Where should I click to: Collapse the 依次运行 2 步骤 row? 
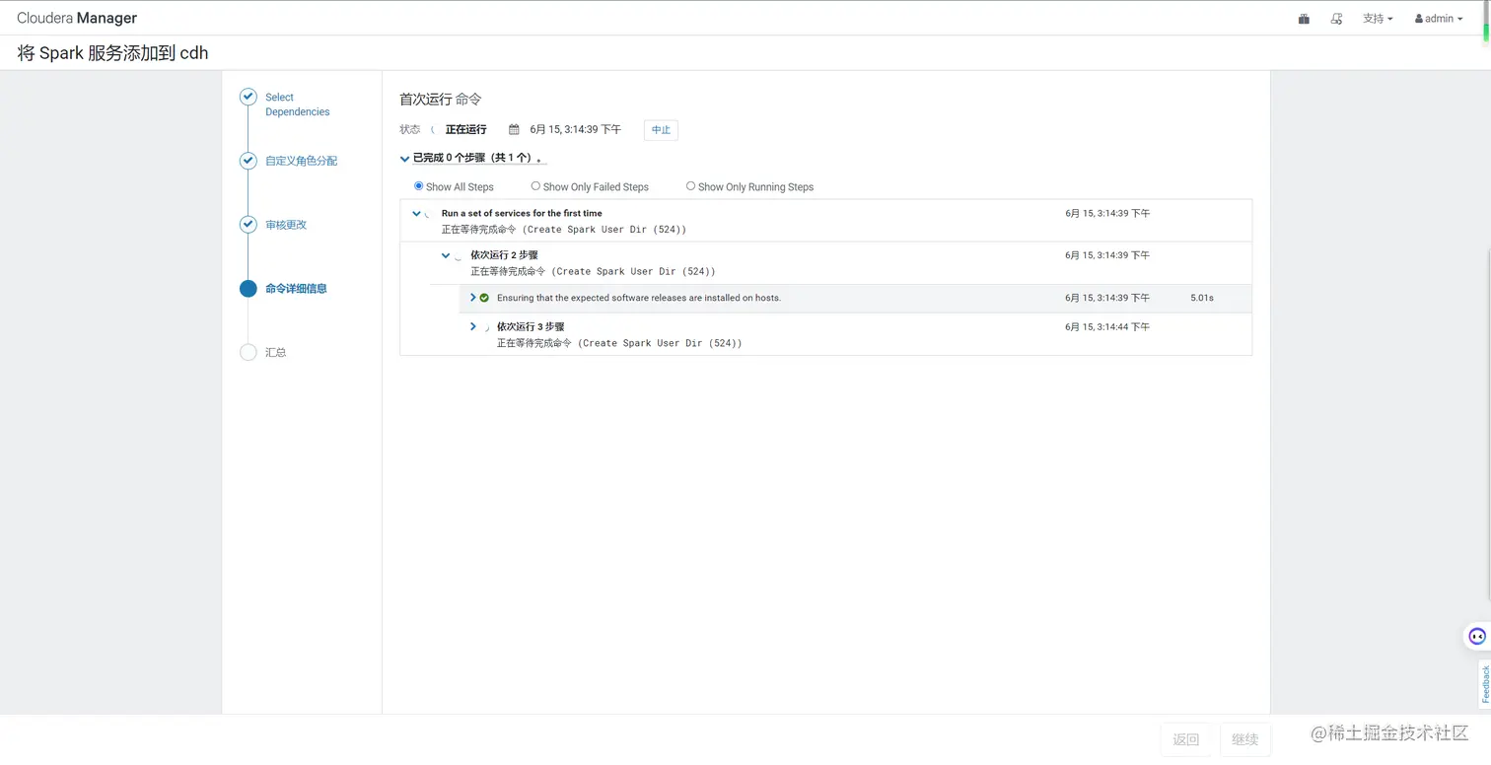[446, 255]
